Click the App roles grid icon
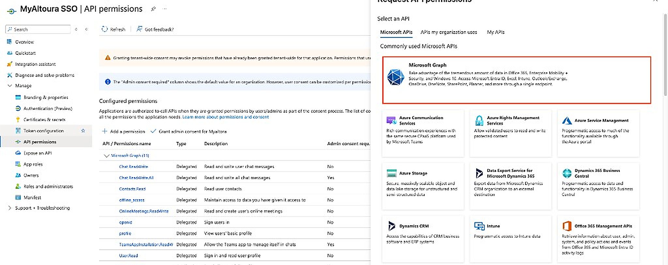Viewport: 668px width, 265px height. (x=18, y=164)
